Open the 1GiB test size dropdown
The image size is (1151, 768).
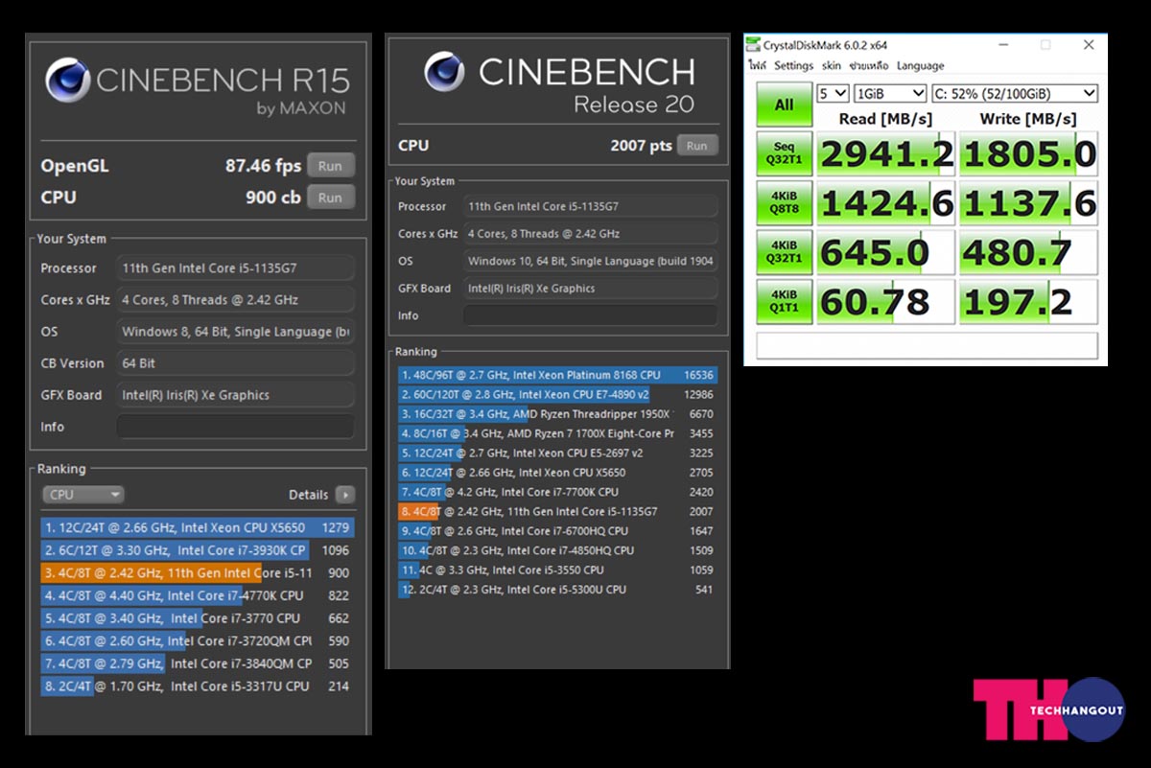point(890,93)
